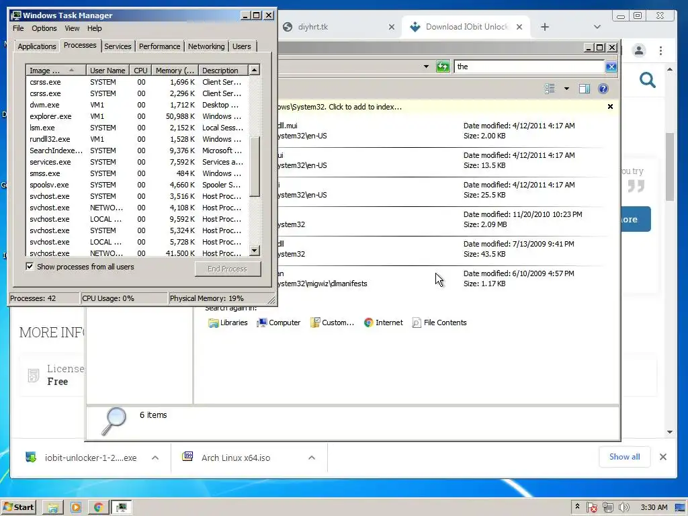Open the Windows Start menu
The image size is (688, 516).
pyautogui.click(x=18, y=507)
